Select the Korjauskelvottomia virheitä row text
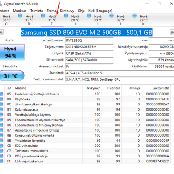The width and height of the screenshot is (174, 174). point(34,136)
